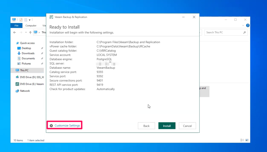Click the "Ready to Install" heading

click(x=64, y=27)
